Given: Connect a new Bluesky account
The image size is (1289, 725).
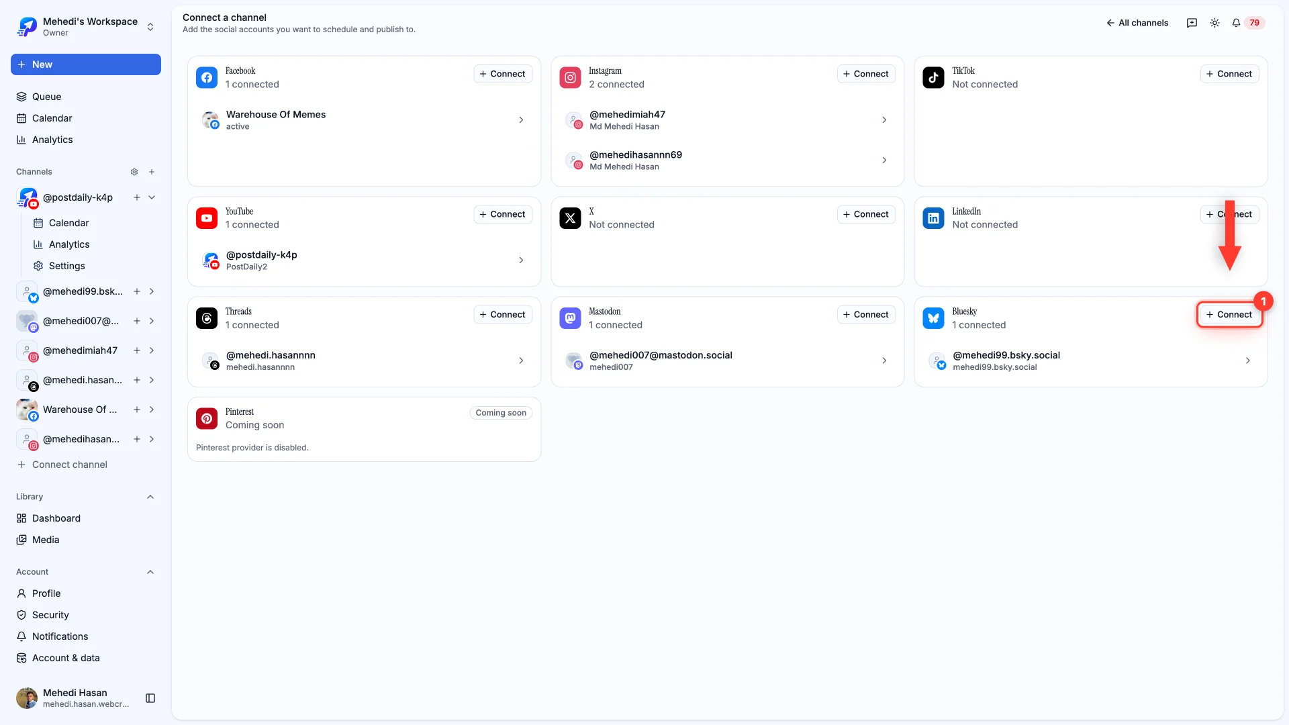Looking at the screenshot, I should pos(1229,314).
